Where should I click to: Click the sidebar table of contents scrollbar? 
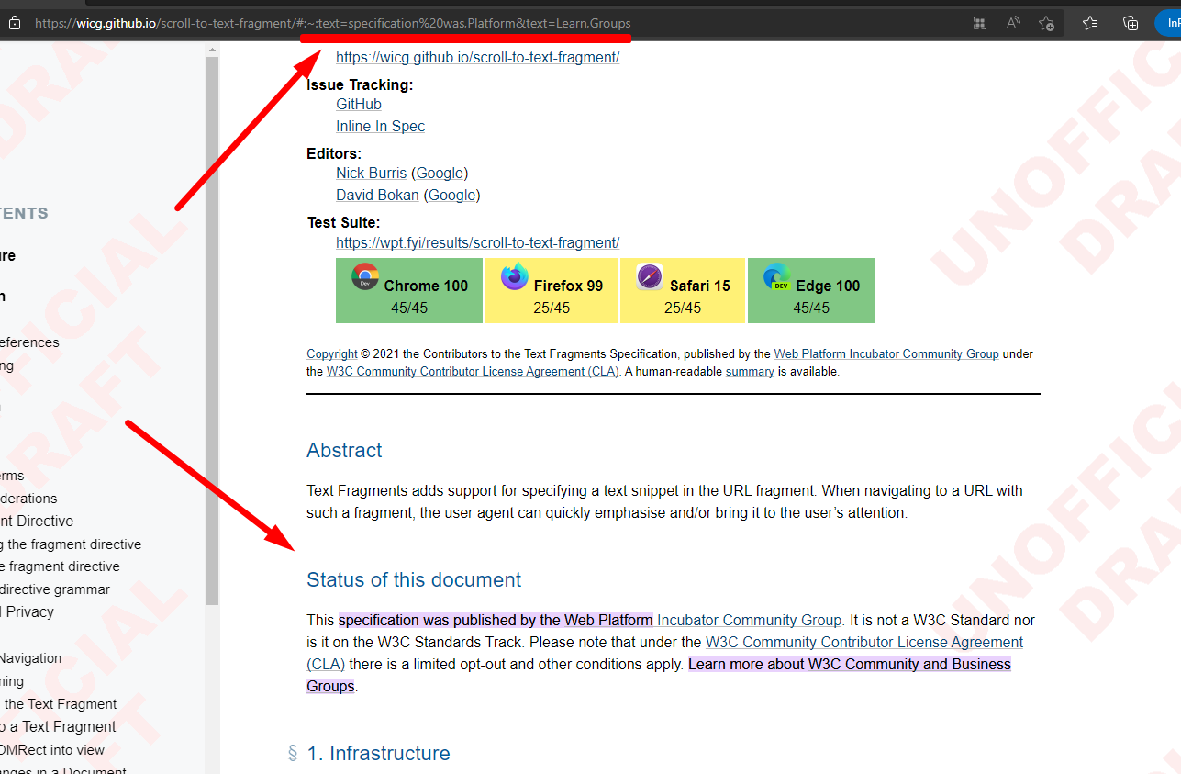pyautogui.click(x=212, y=331)
